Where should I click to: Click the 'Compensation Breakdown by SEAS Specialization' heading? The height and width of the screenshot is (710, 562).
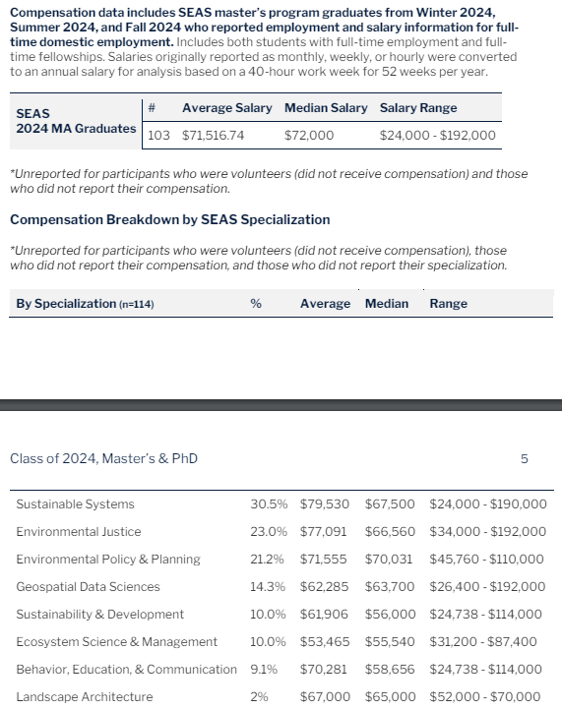pos(170,219)
